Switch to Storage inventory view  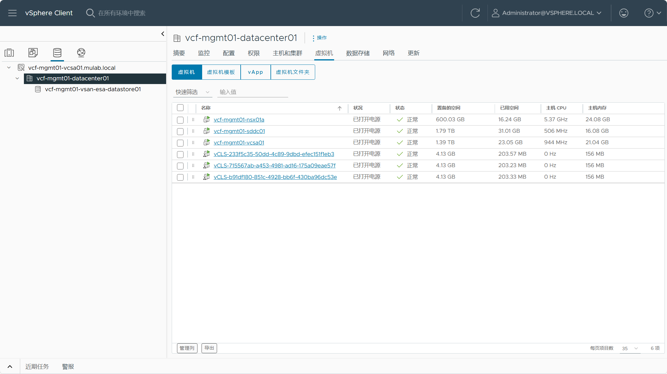point(57,52)
